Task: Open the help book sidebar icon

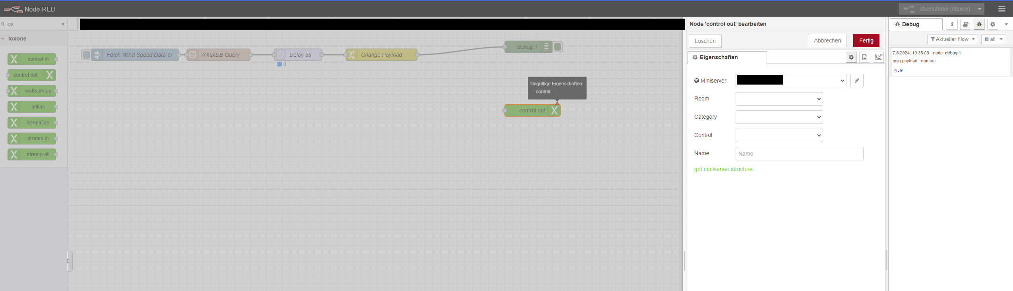Action: point(965,24)
